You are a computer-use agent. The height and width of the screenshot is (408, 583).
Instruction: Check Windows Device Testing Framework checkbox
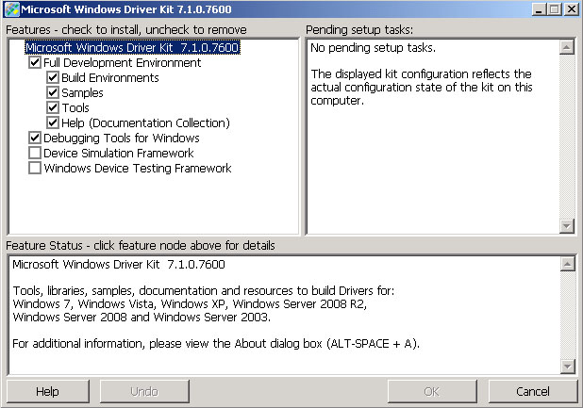[x=35, y=168]
